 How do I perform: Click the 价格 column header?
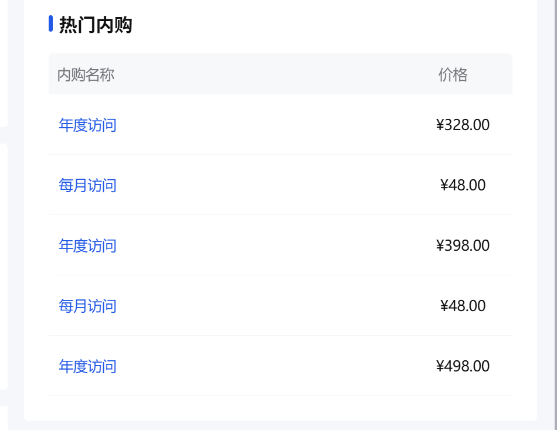(x=453, y=74)
